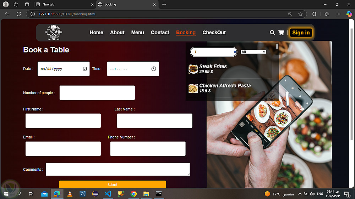
Task: Open VLC media player from taskbar
Action: click(70, 194)
